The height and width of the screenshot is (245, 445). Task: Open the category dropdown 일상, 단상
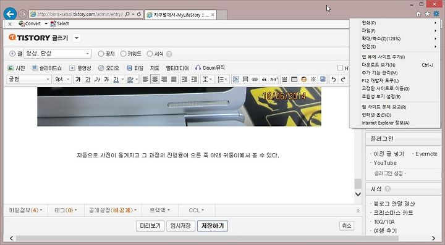coord(57,54)
